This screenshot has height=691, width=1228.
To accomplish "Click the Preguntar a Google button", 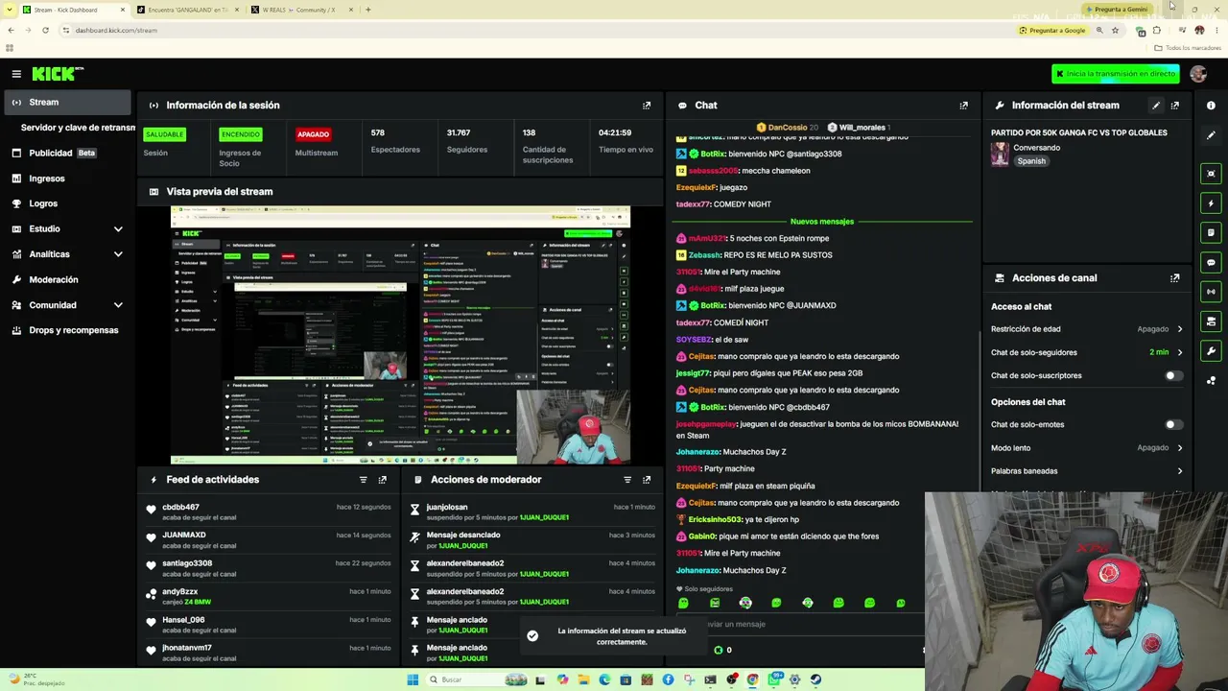I will pos(1052,30).
